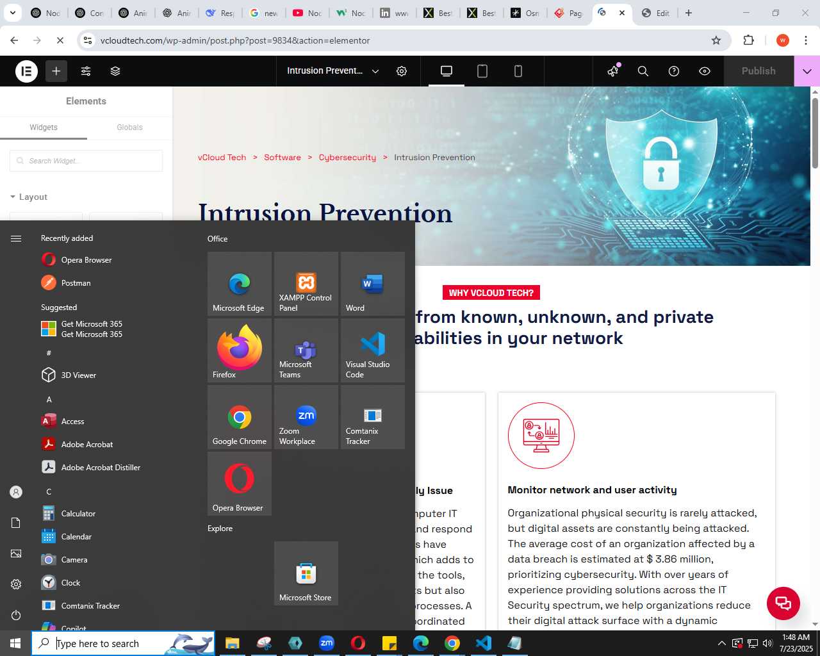This screenshot has height=656, width=820.
Task: Switch to mobile preview mode
Action: [518, 71]
